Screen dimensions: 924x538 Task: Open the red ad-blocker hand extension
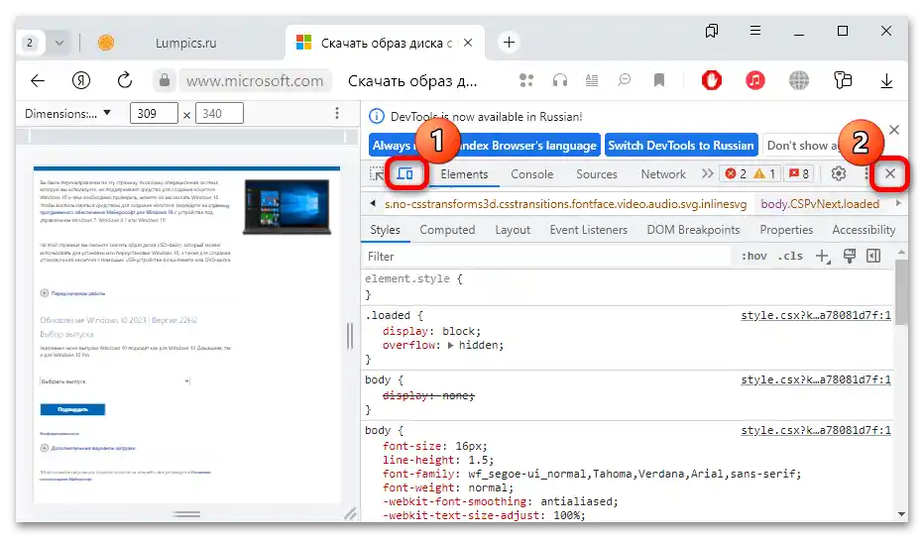tap(711, 80)
